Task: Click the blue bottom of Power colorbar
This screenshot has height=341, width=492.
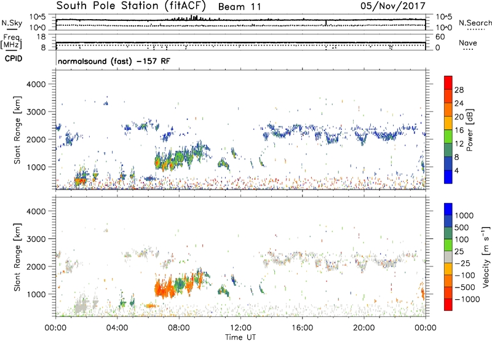Action: (448, 177)
